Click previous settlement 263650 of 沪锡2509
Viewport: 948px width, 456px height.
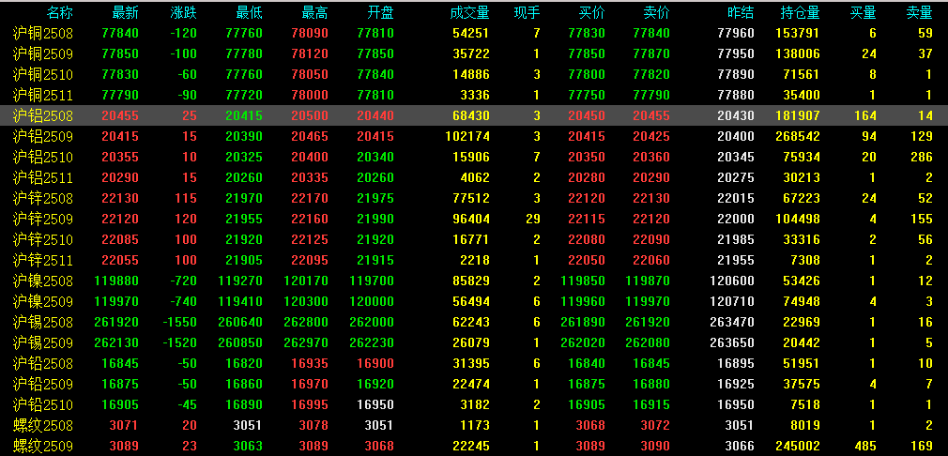click(x=732, y=343)
